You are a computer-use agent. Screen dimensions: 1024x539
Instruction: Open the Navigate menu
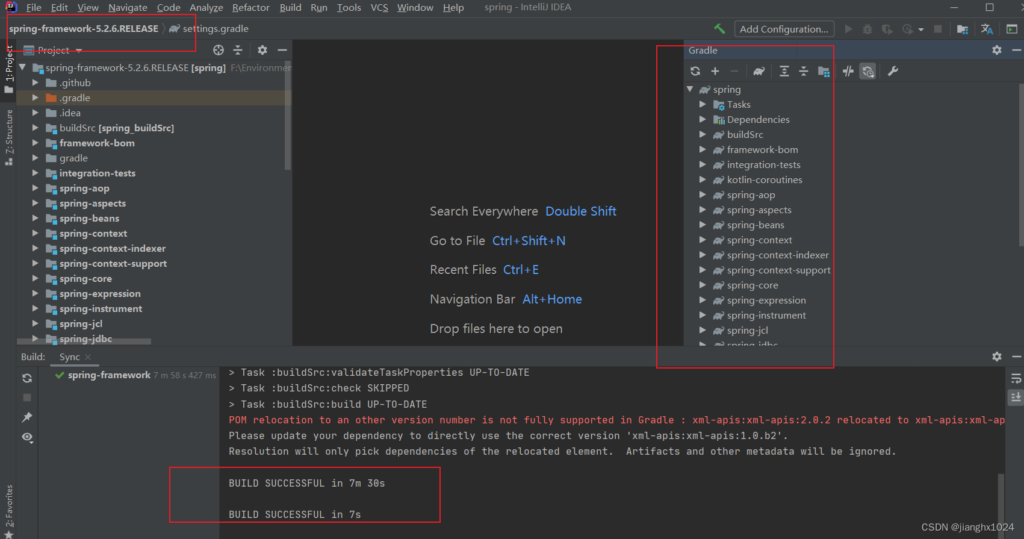pos(128,7)
